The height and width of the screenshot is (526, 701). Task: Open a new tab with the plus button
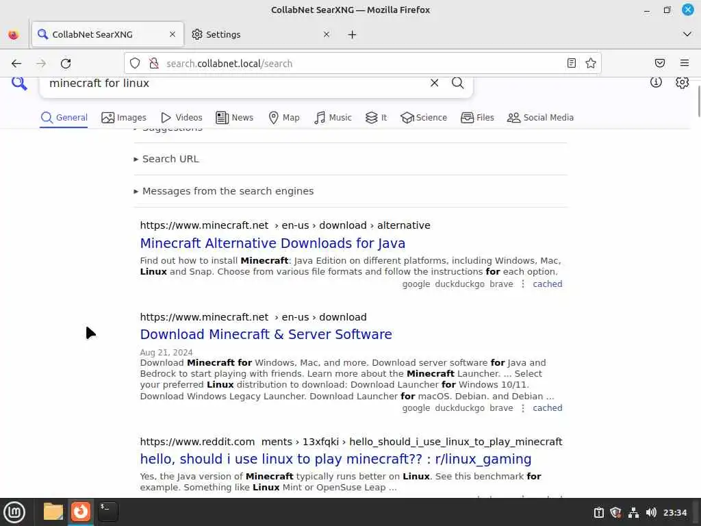pyautogui.click(x=353, y=34)
